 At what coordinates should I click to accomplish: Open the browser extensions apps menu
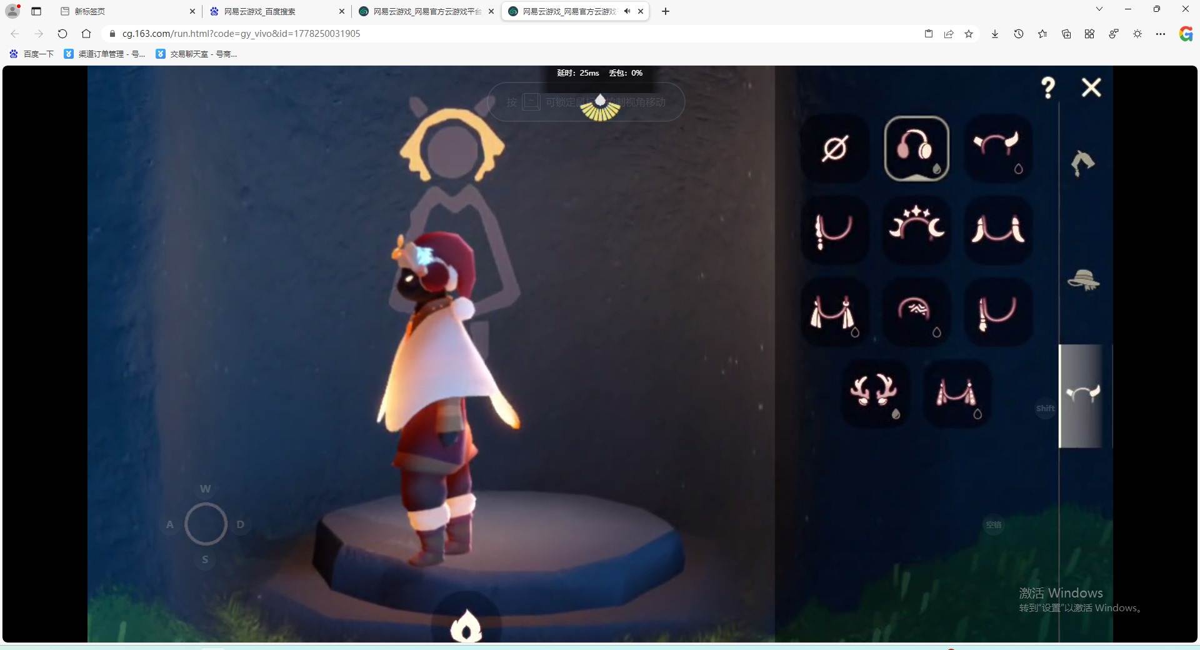(x=1089, y=34)
